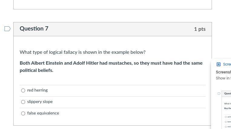Click the flag icon inside the screenshot preview
Image resolution: width=231 pixels, height=129 pixels.
(x=219, y=94)
